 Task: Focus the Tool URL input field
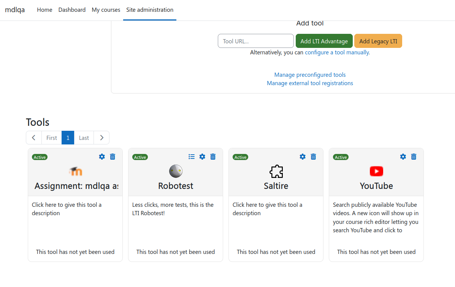pyautogui.click(x=256, y=41)
